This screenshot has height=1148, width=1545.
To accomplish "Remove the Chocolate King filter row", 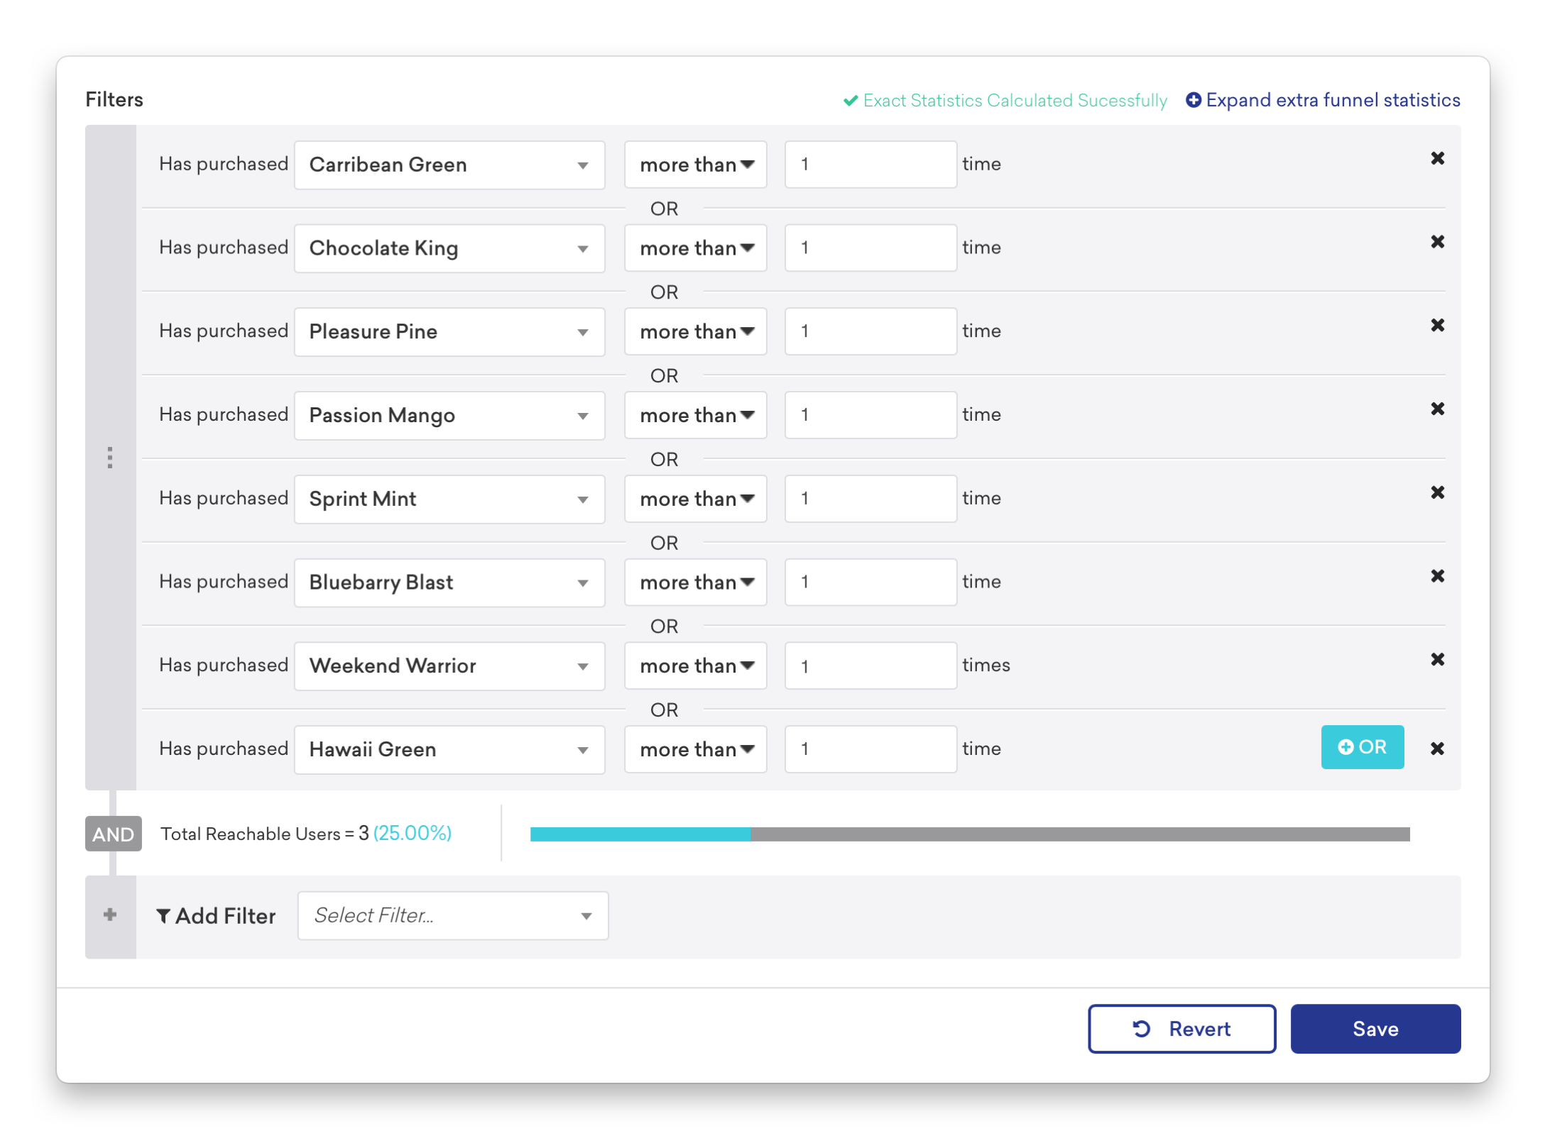I will 1437,242.
